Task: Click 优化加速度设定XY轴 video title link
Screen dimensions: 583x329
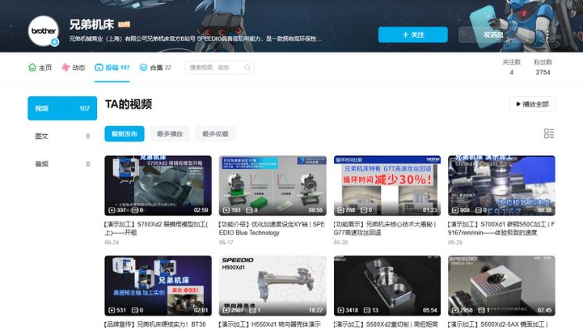Action: coord(271,228)
